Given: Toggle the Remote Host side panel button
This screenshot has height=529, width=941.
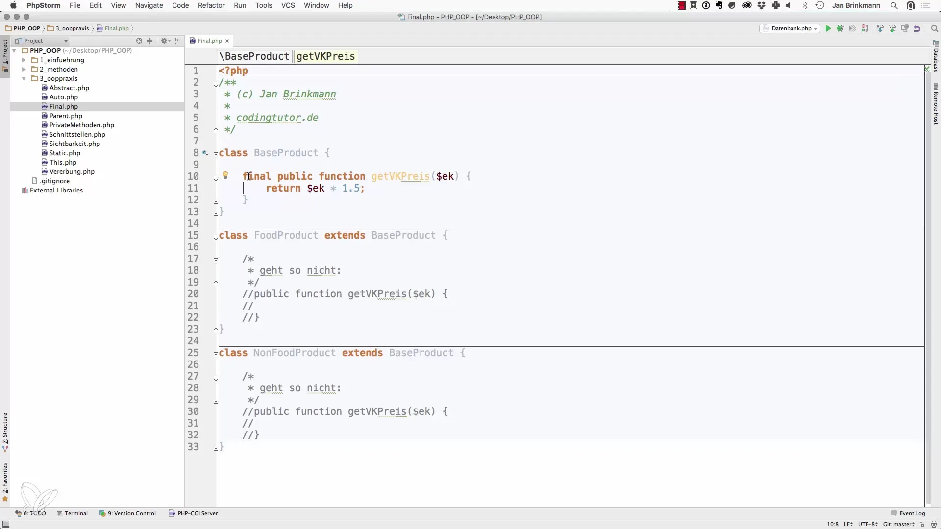Looking at the screenshot, I should click(x=936, y=104).
